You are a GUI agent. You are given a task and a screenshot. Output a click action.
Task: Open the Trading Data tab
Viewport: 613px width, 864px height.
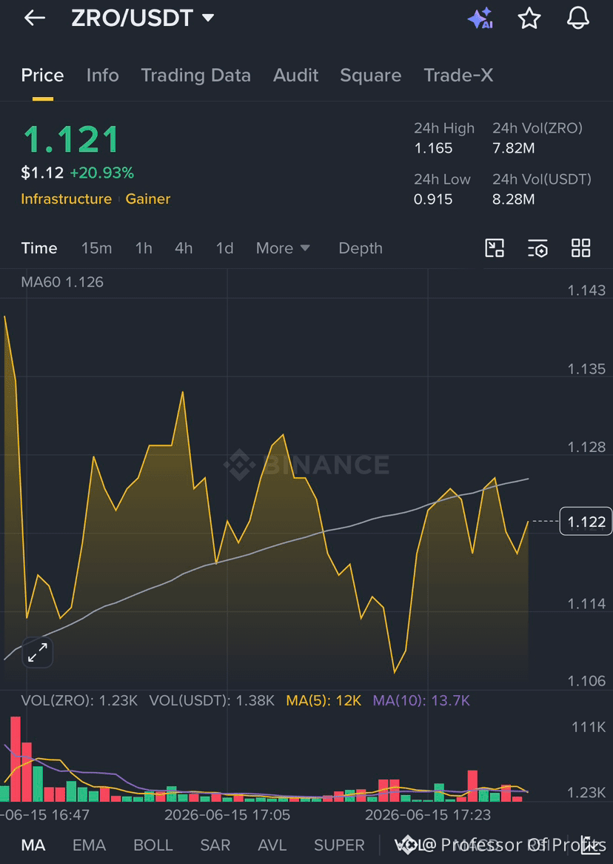point(195,76)
